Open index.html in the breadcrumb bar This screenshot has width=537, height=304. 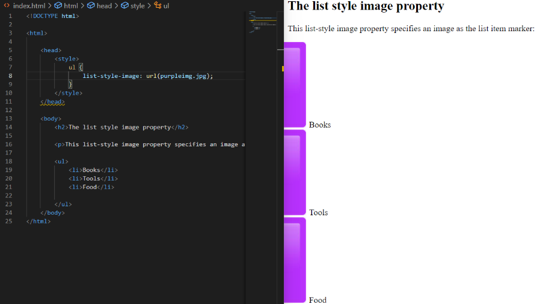[x=29, y=6]
